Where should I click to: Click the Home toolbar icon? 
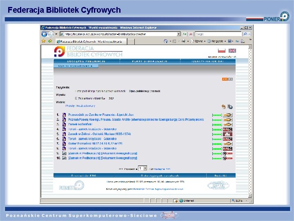[165, 41]
